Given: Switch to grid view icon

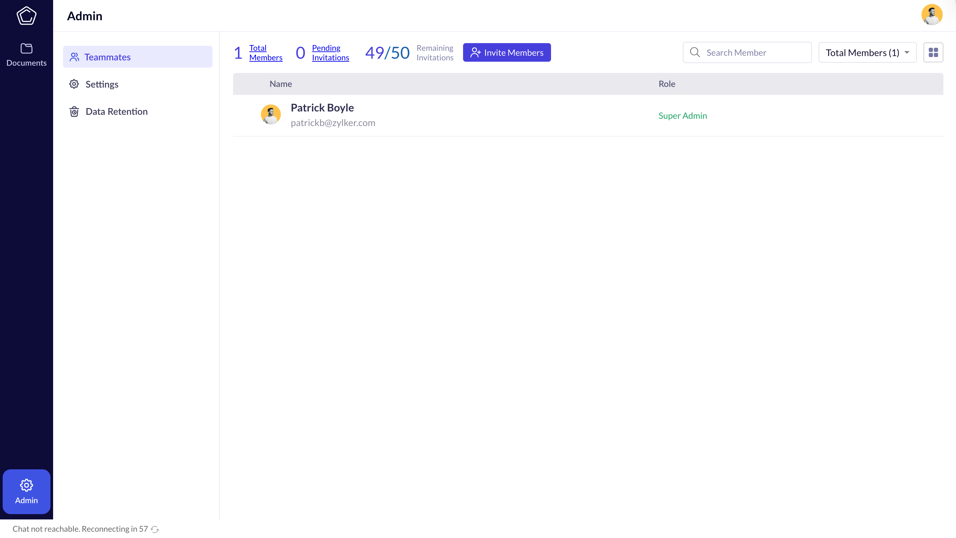Looking at the screenshot, I should click(x=933, y=53).
